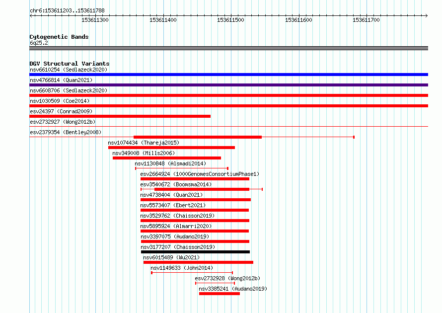
Task: Click the Cytogenetic Bands track heading
Action: click(x=59, y=37)
